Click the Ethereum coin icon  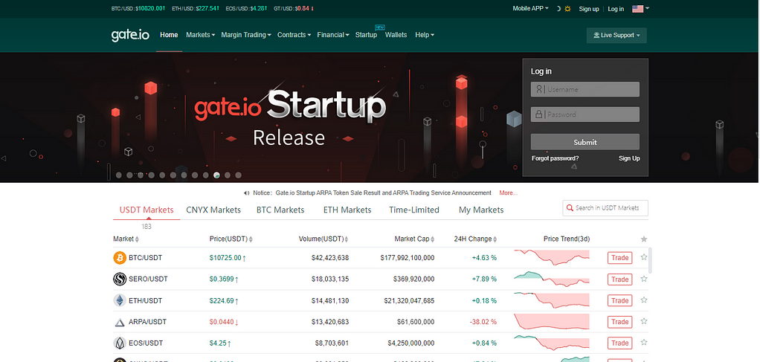pyautogui.click(x=120, y=300)
